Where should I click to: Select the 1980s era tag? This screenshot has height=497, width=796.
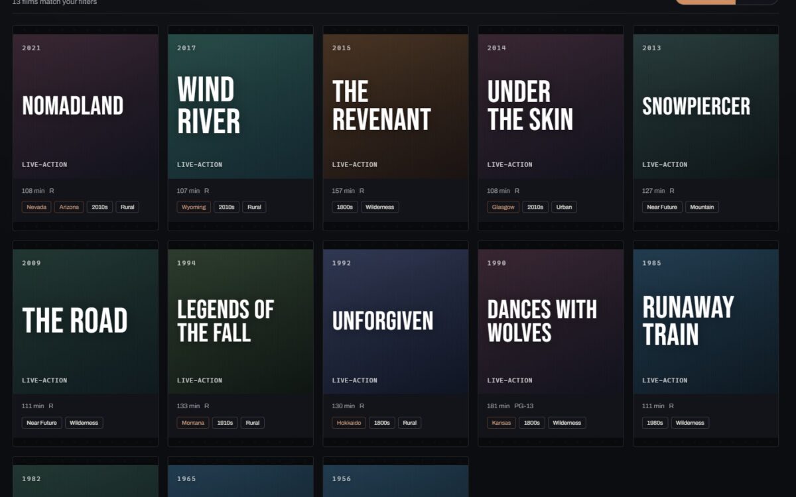coord(655,423)
